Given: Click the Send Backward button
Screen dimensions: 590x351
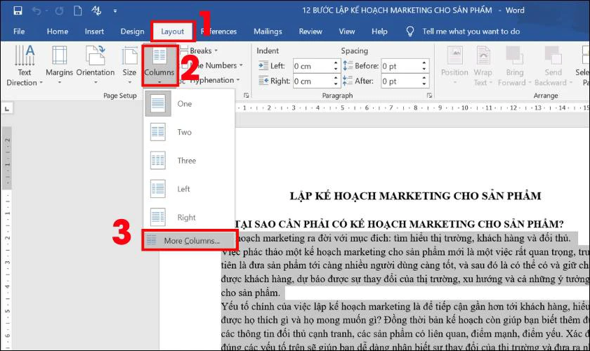Looking at the screenshot, I should [553, 65].
